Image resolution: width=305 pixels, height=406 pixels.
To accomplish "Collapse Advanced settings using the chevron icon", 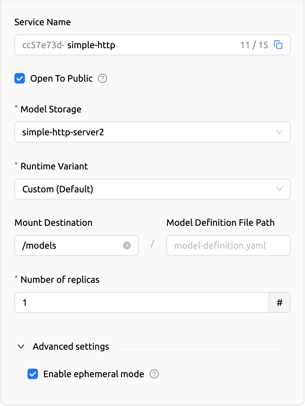I will click(x=21, y=346).
